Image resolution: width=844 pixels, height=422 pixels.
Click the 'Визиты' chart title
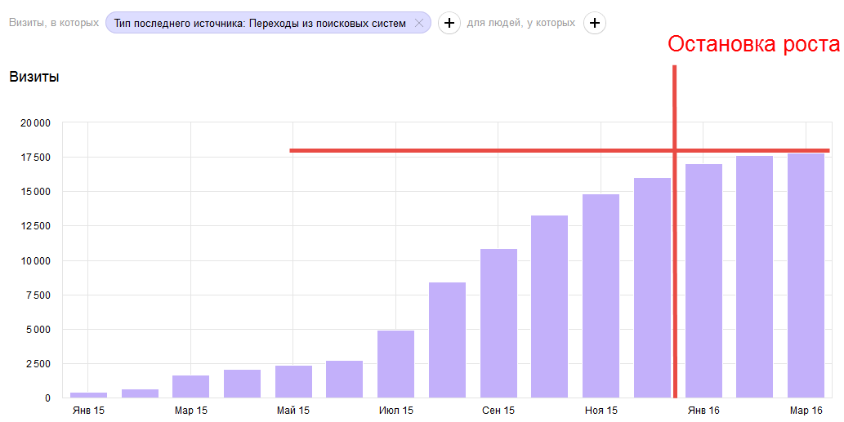[x=34, y=78]
